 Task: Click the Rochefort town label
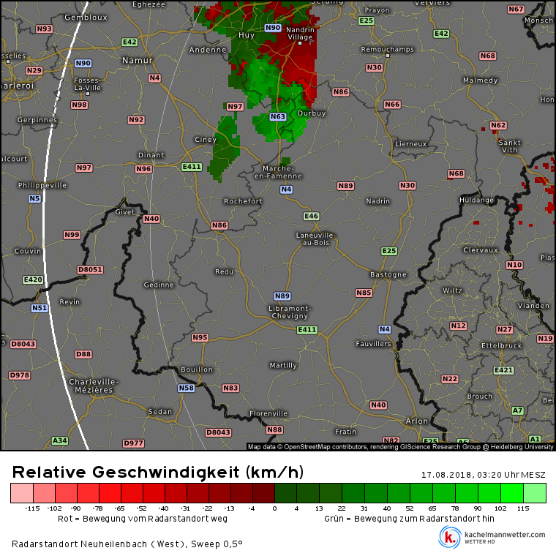point(243,201)
